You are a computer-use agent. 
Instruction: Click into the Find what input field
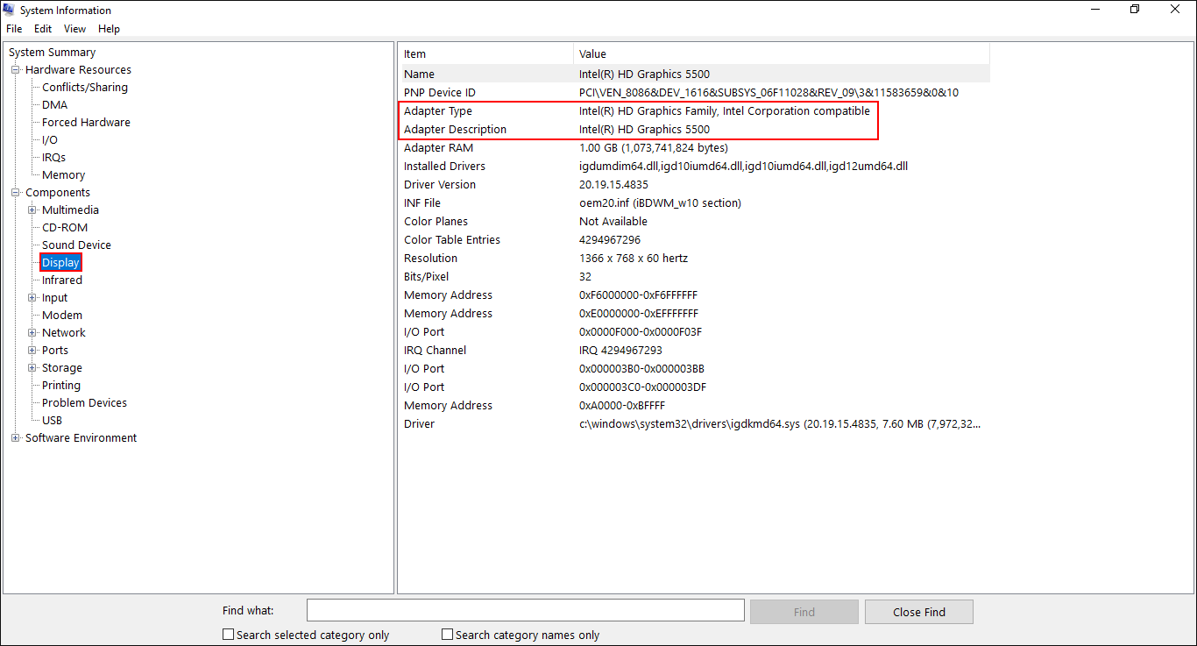tap(526, 611)
